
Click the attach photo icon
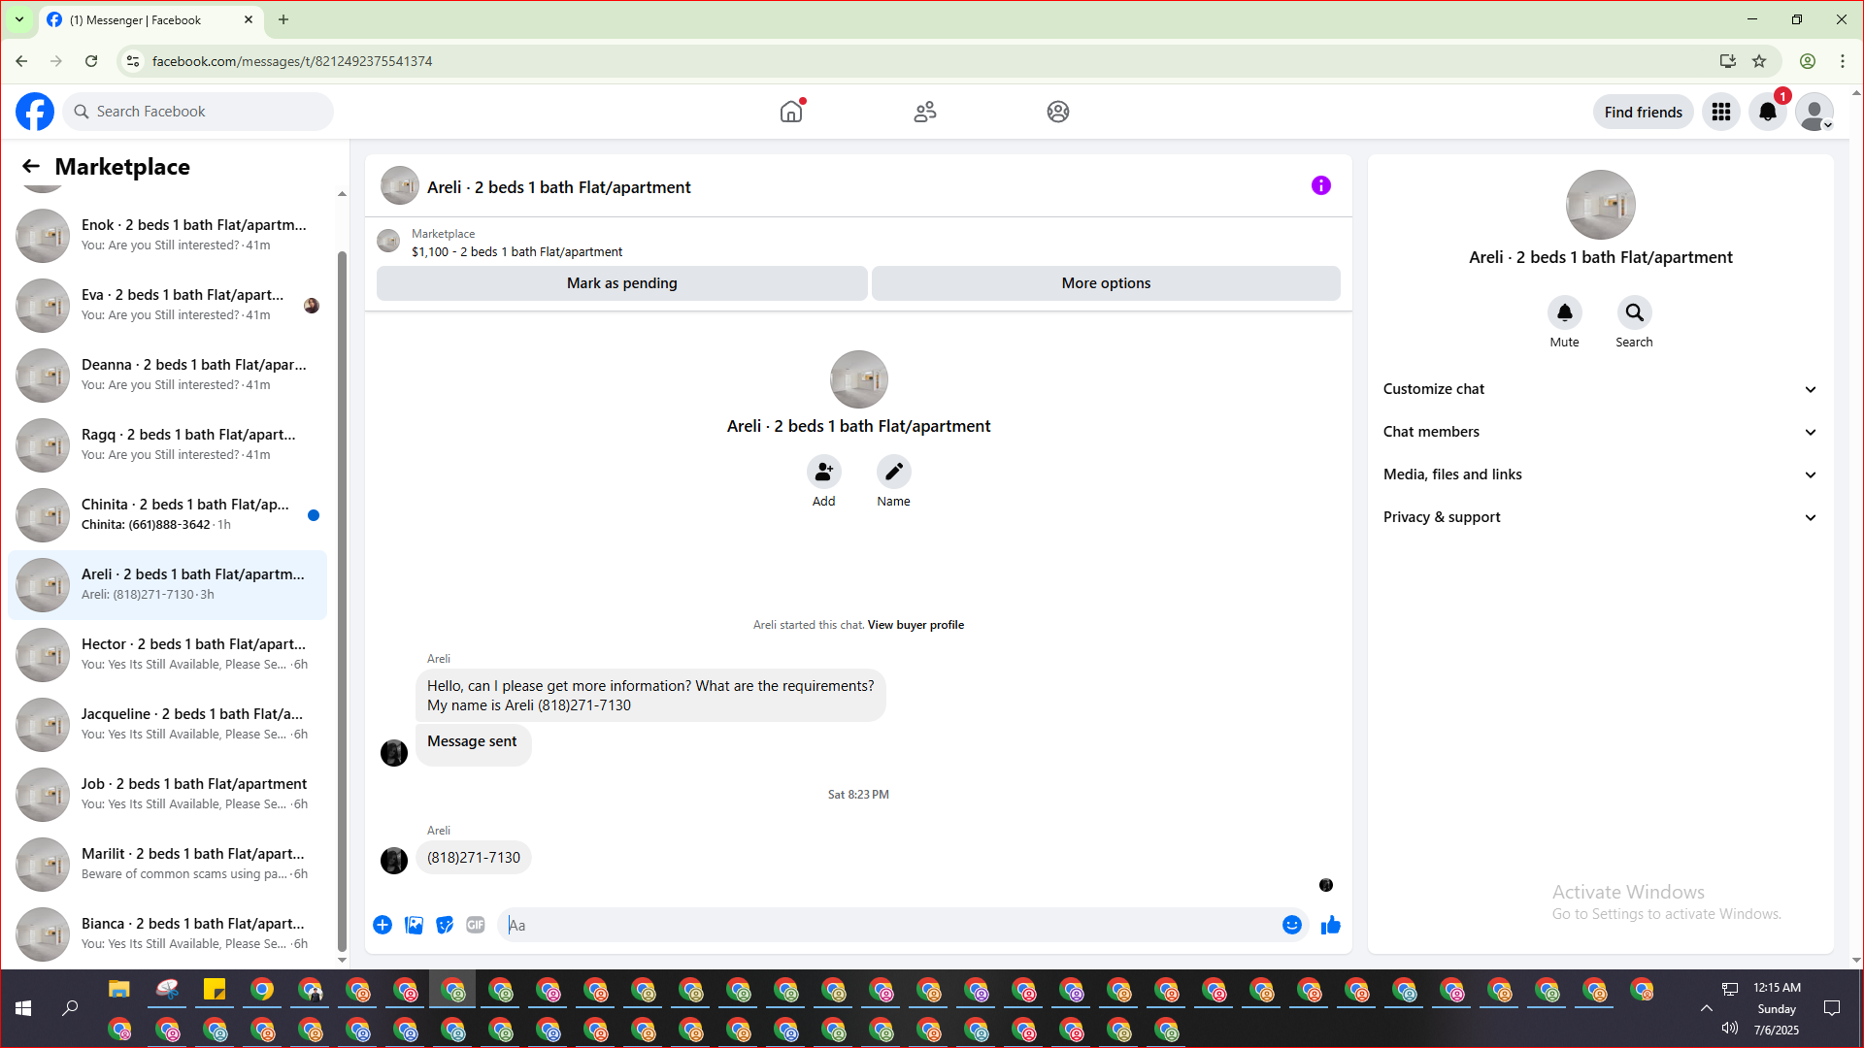(414, 925)
